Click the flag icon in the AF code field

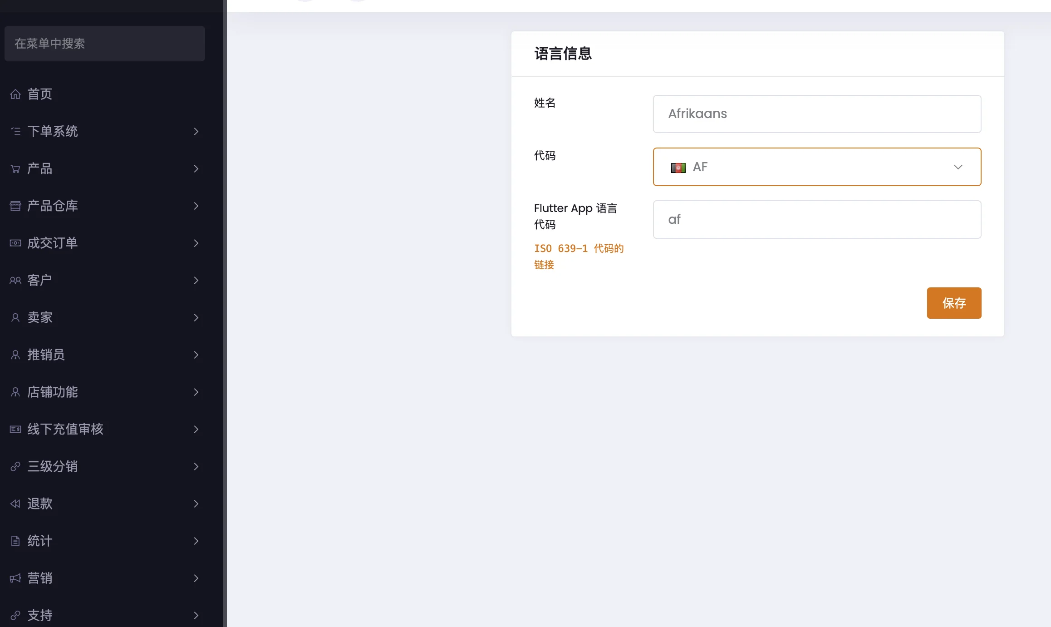point(678,168)
